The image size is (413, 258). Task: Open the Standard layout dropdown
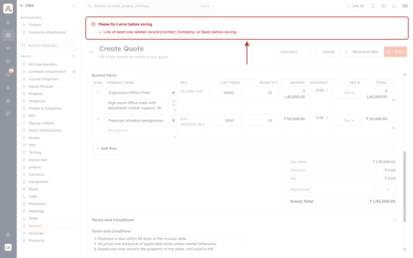point(297,52)
